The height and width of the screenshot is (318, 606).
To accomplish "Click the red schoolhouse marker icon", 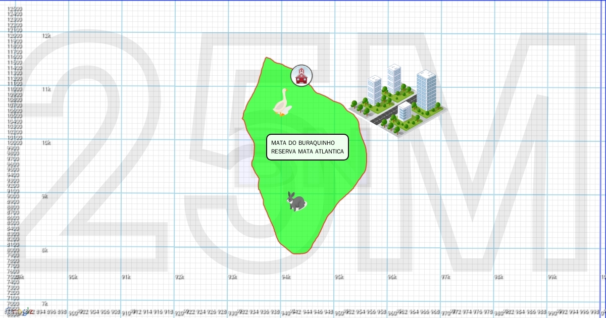I will coord(301,76).
